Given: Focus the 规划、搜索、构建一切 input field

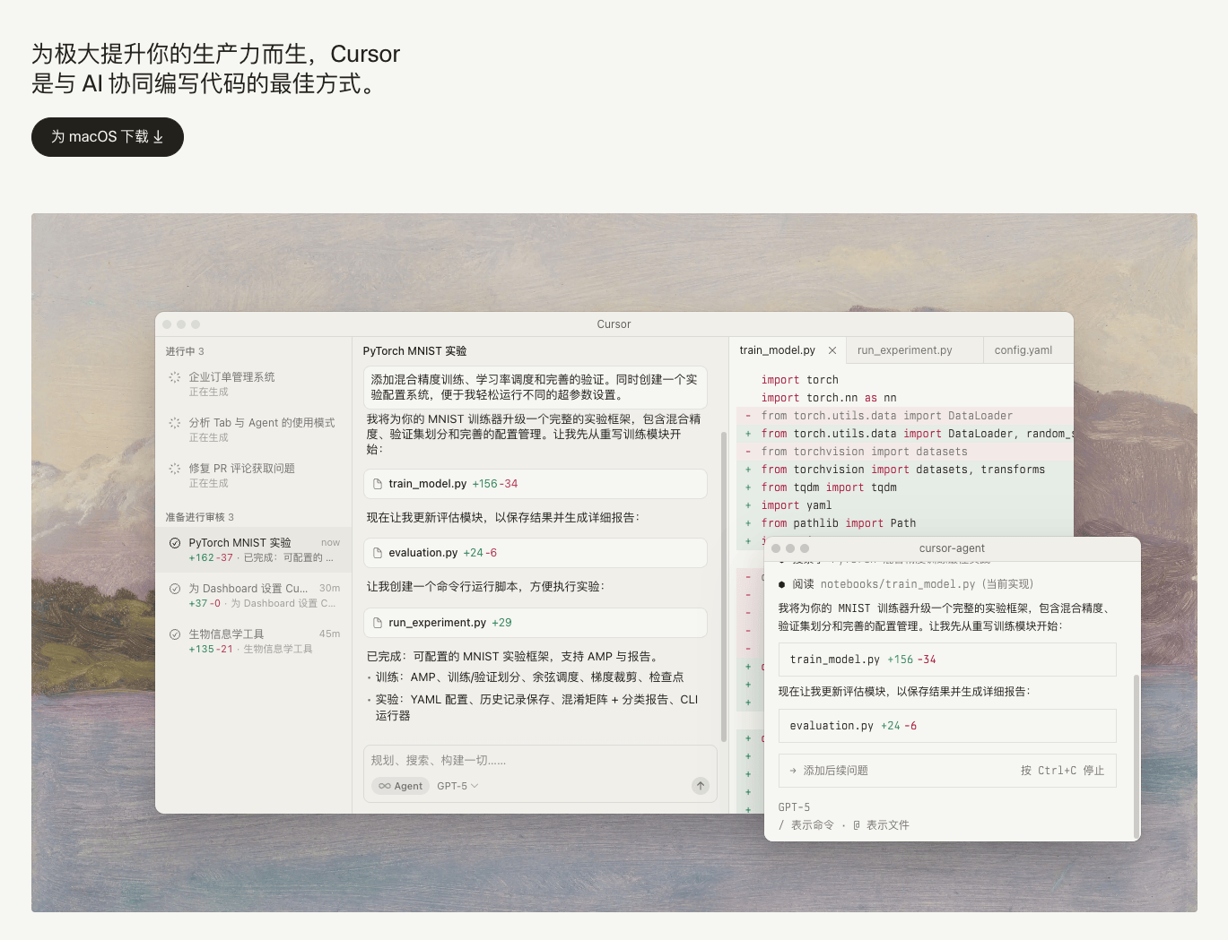Looking at the screenshot, I should [x=539, y=760].
